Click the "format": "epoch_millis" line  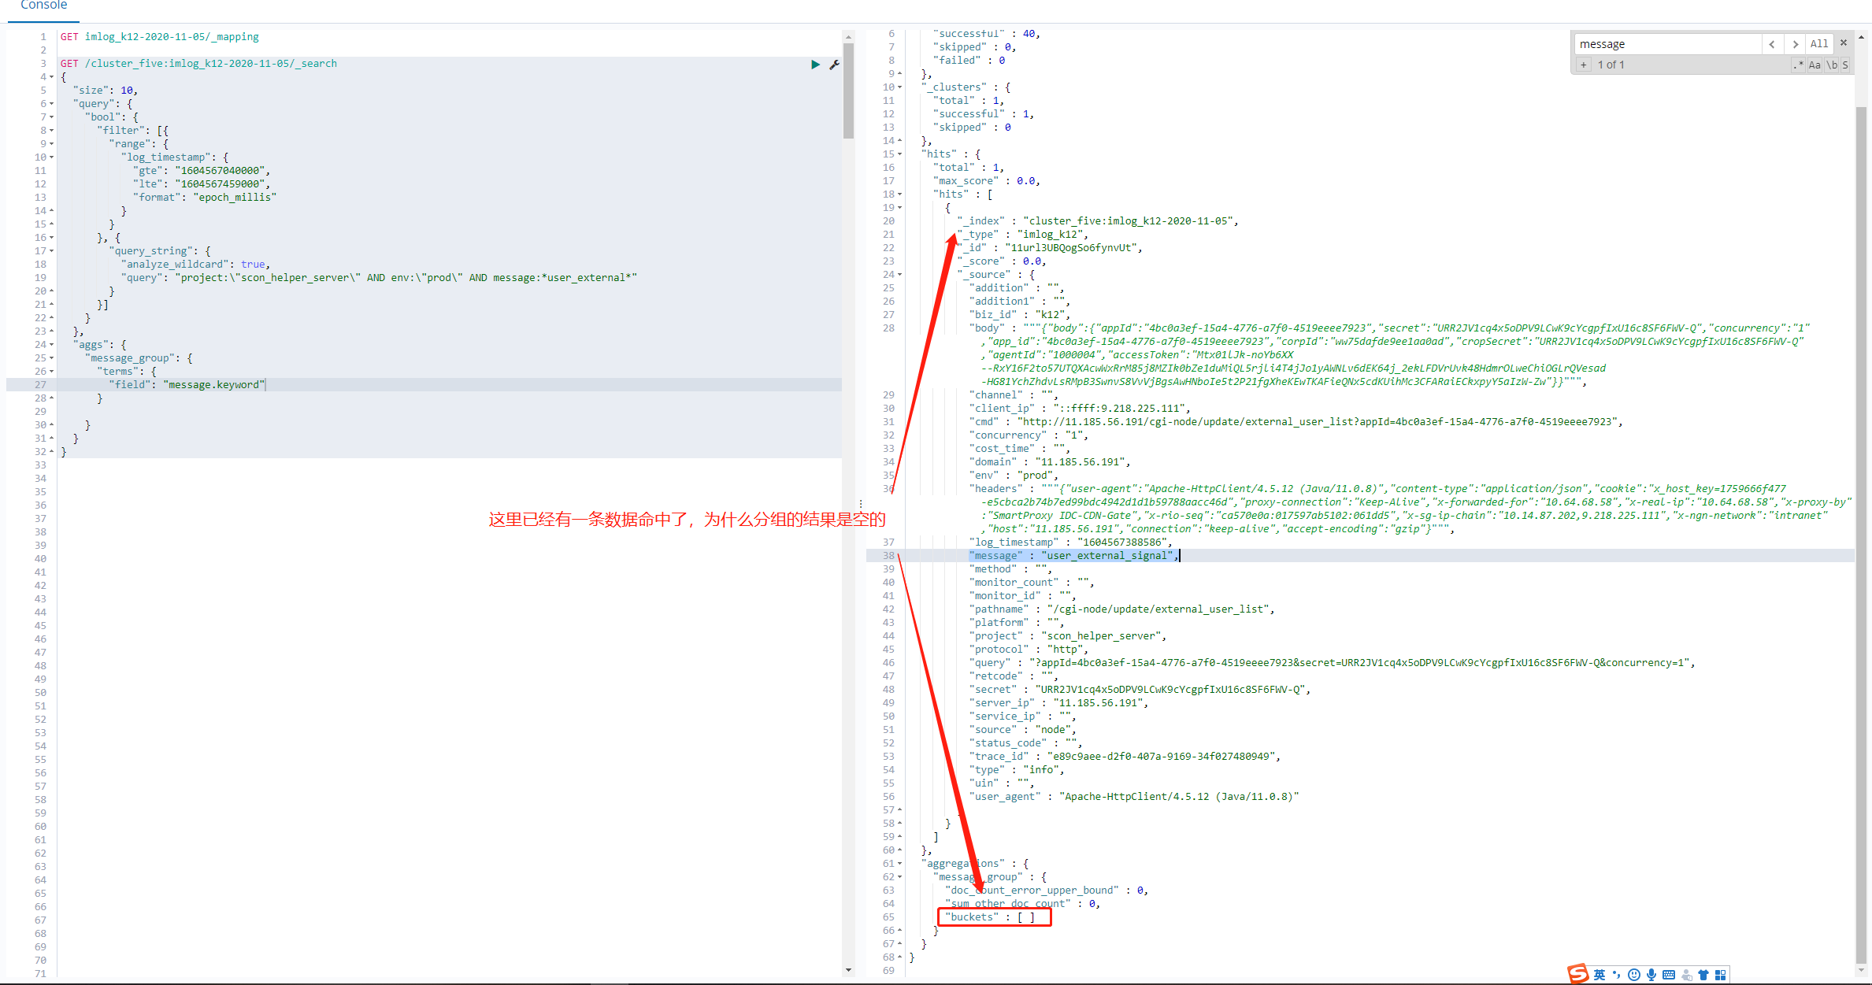[205, 198]
